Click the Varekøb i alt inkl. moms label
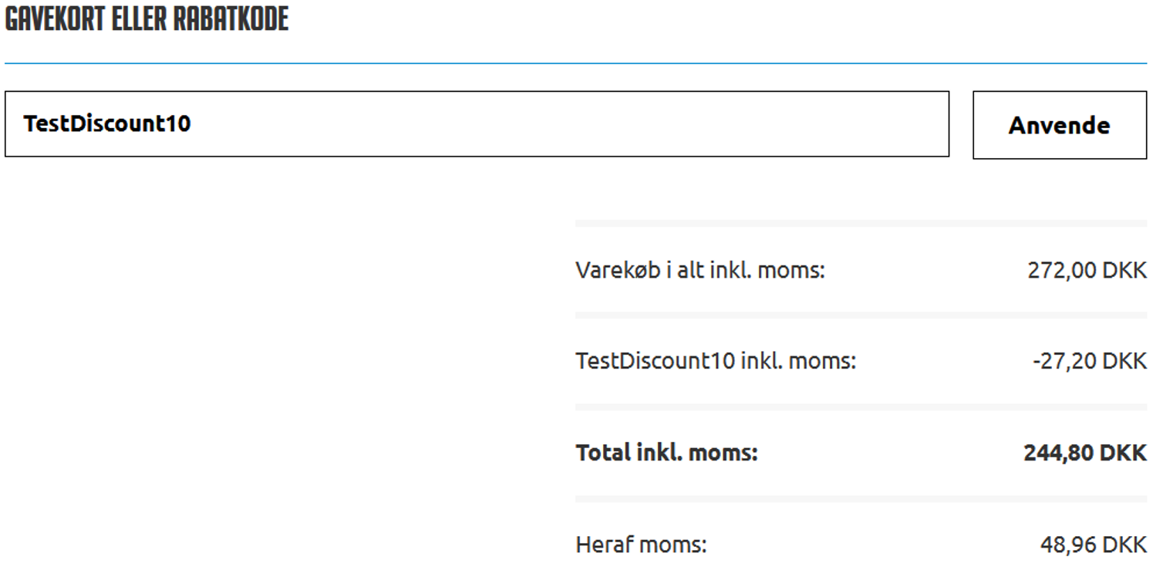 pyautogui.click(x=700, y=271)
